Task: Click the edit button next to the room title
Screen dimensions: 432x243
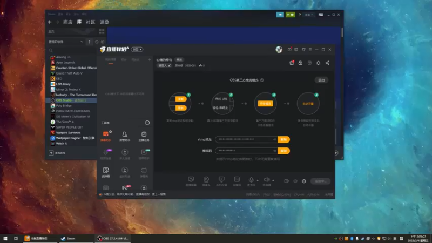Action: pos(179,60)
